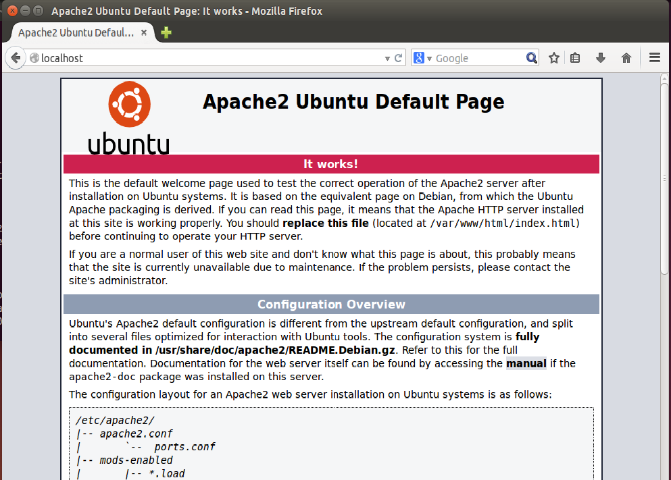The image size is (671, 480).
Task: Click the Ubuntu logo image
Action: [128, 117]
